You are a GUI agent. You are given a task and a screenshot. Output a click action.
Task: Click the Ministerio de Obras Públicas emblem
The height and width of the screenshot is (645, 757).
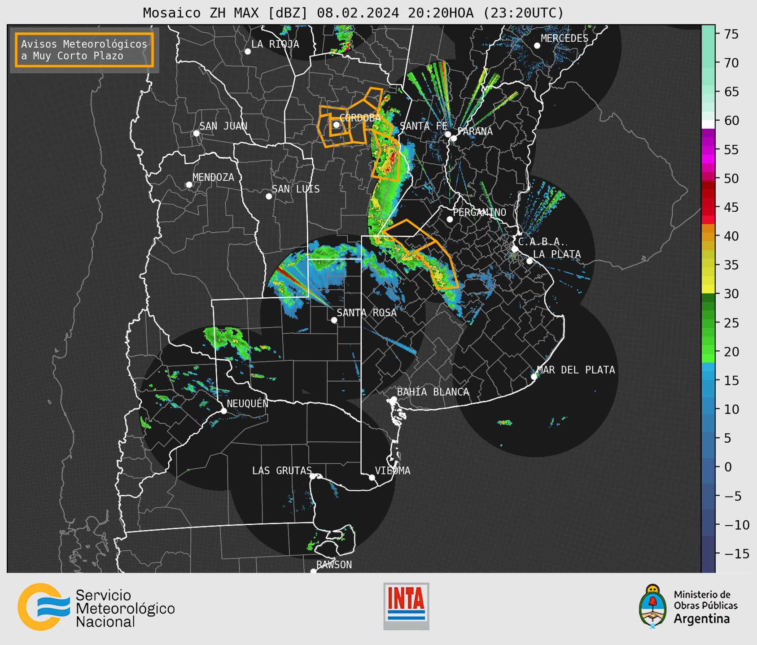[653, 606]
